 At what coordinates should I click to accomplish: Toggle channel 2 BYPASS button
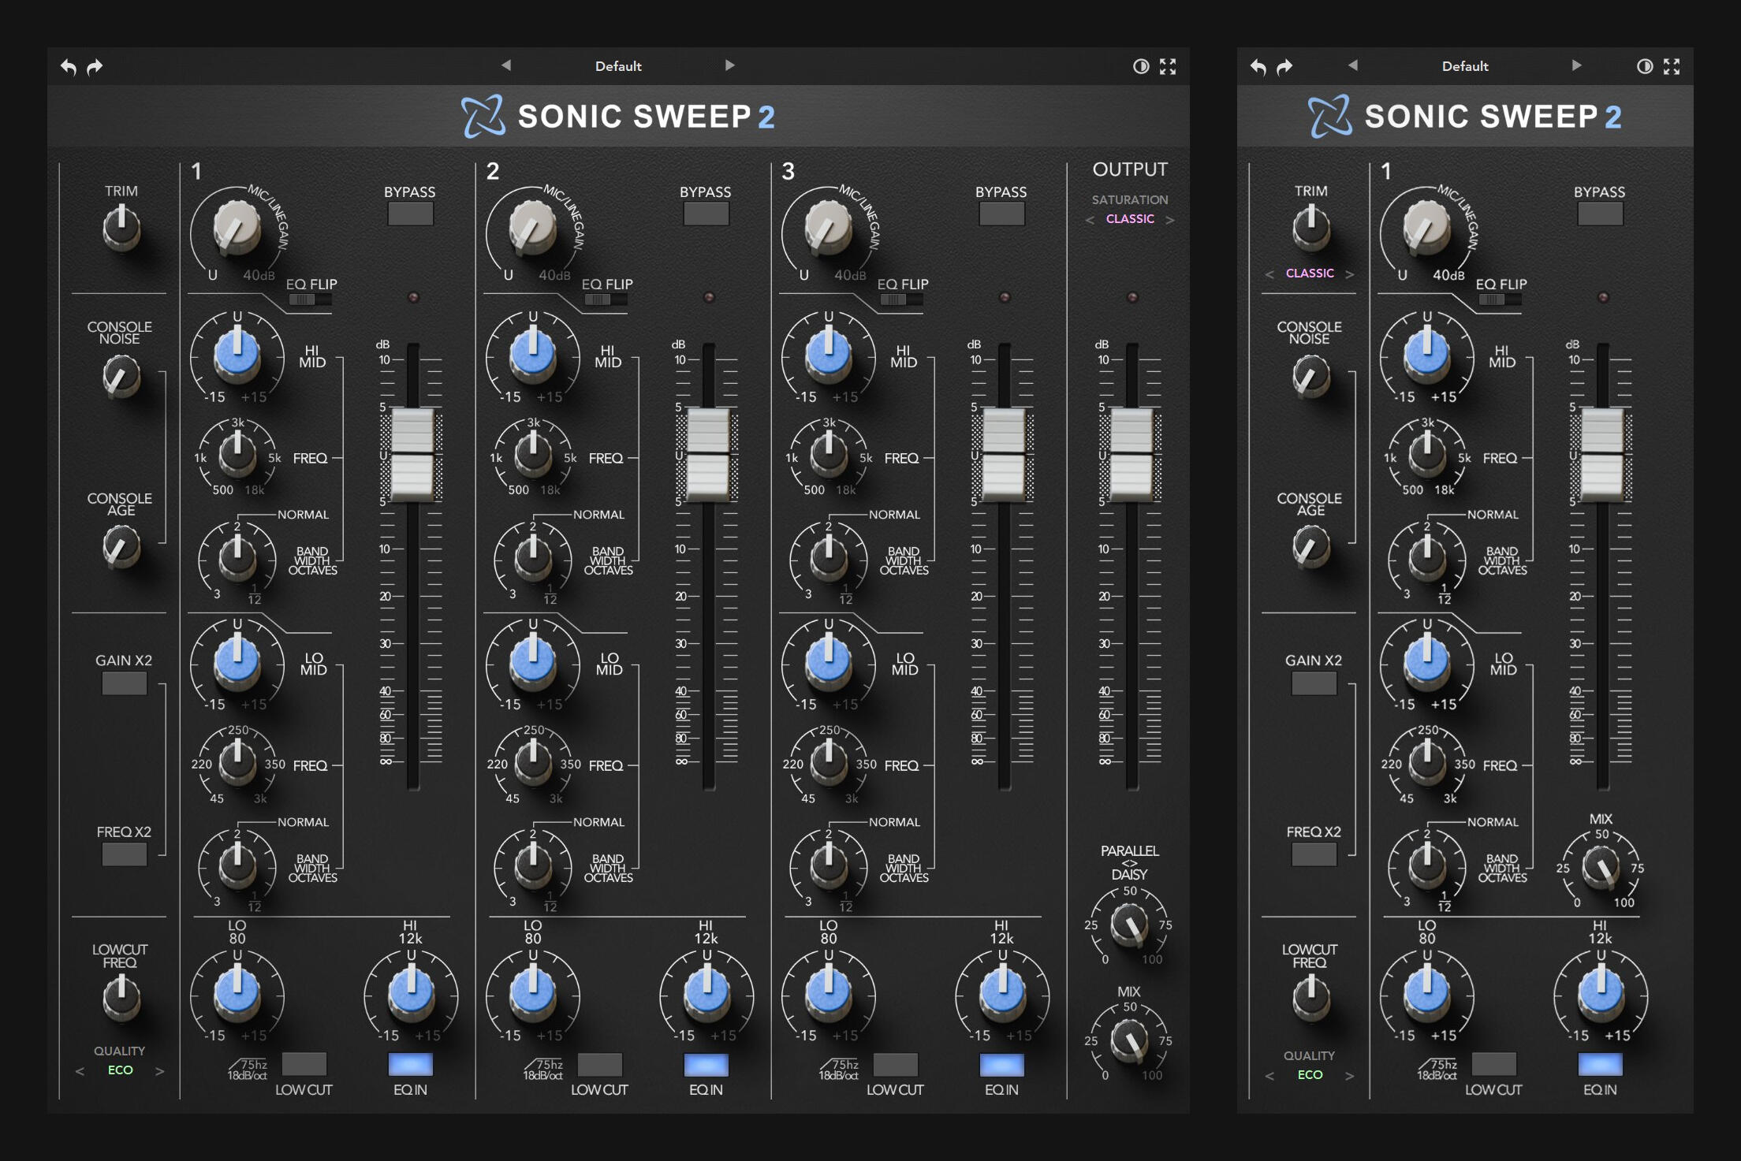pos(706,214)
